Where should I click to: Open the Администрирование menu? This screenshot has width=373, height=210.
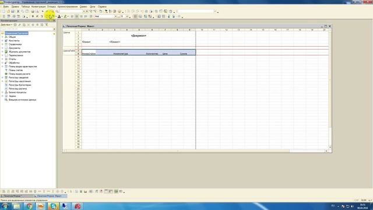(x=68, y=6)
